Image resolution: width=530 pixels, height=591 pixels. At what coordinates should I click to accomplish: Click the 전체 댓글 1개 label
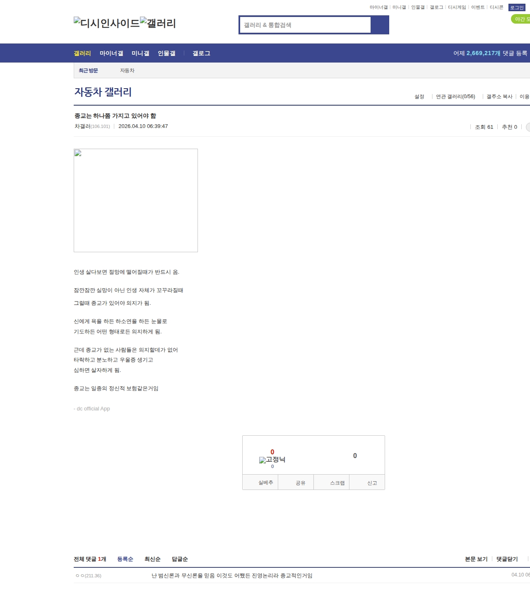[90, 559]
